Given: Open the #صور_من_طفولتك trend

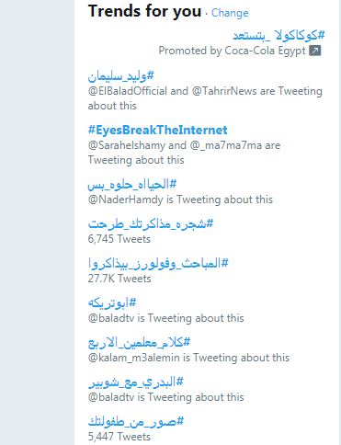Looking at the screenshot, I should 136,421.
